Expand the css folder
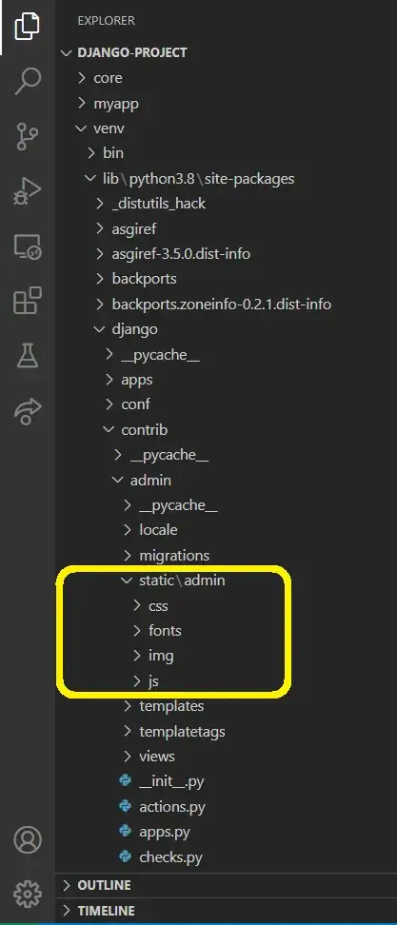This screenshot has height=925, width=397. [226, 606]
